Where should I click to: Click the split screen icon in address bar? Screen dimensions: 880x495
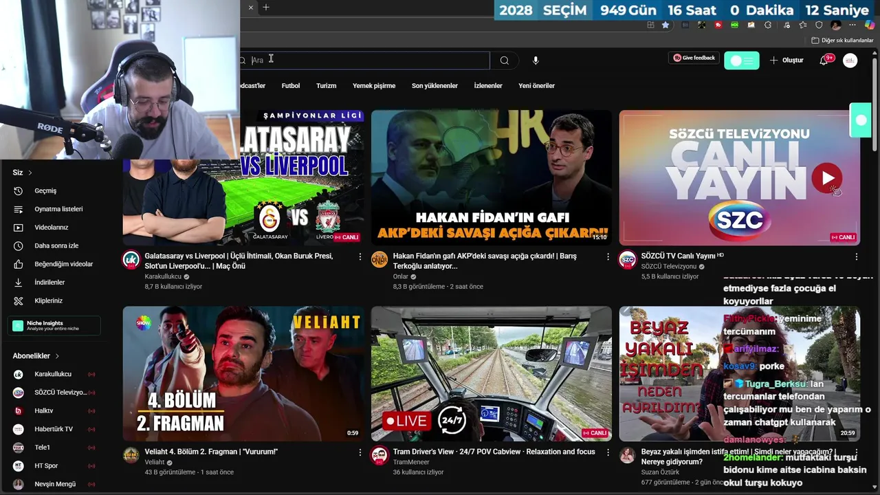pos(650,25)
